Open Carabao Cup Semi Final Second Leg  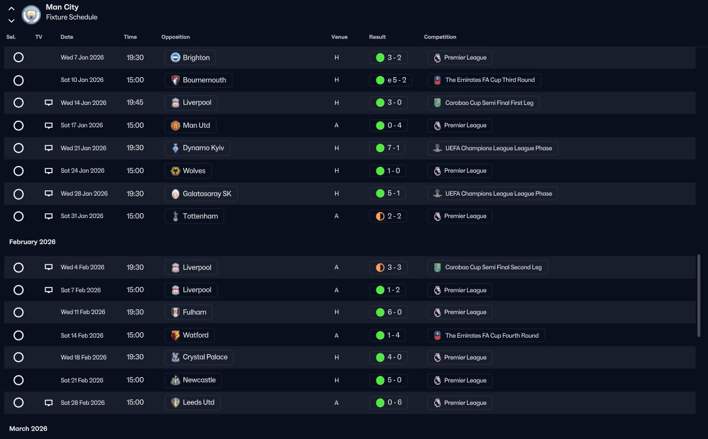click(x=487, y=268)
